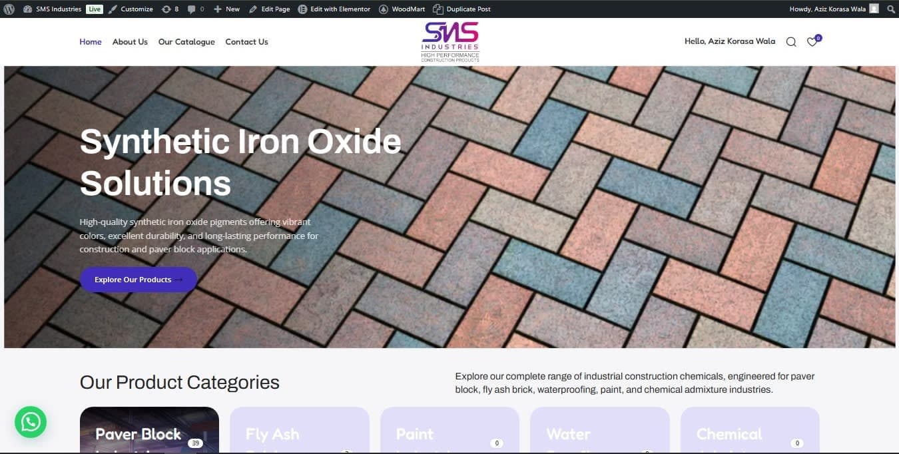Click Edit Page in admin bar
Image resolution: width=899 pixels, height=454 pixels.
click(270, 9)
